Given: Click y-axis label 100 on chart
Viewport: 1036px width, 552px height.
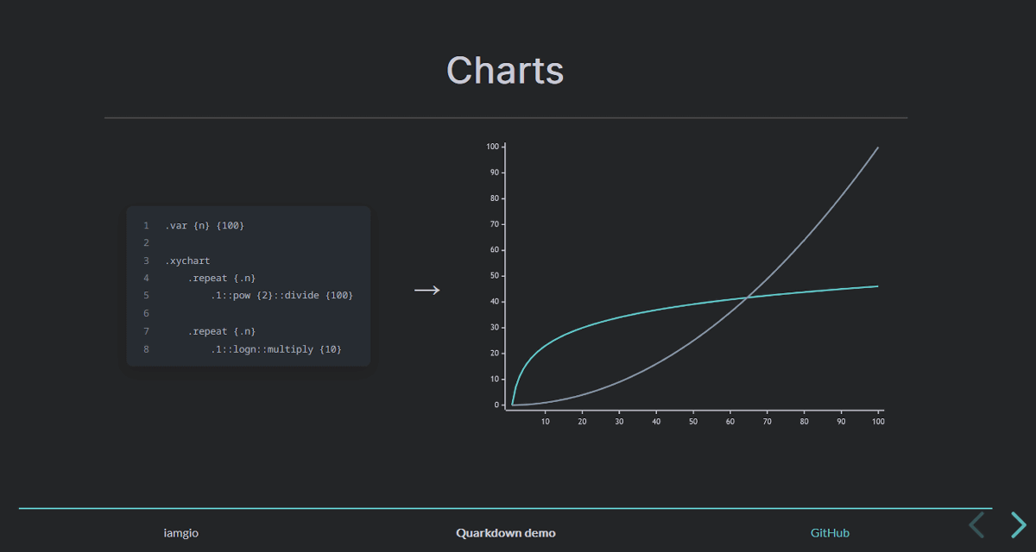Looking at the screenshot, I should (x=492, y=147).
